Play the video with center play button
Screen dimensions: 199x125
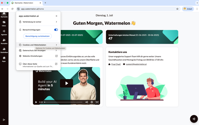tap(67, 83)
